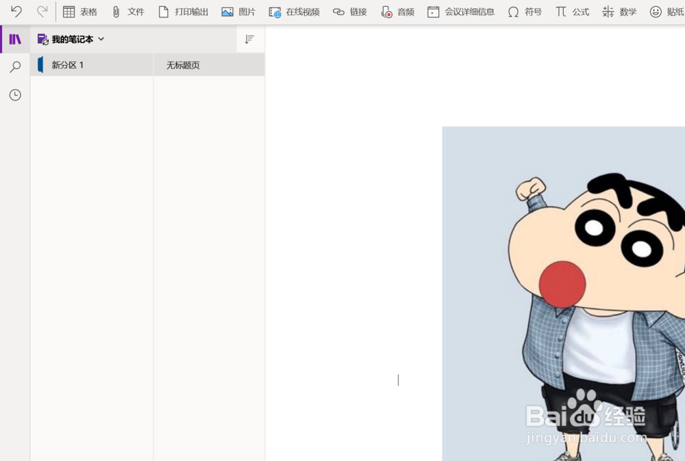Screen dimensions: 685x461
Task: Open the 符号 symbol picker
Action: click(x=525, y=12)
